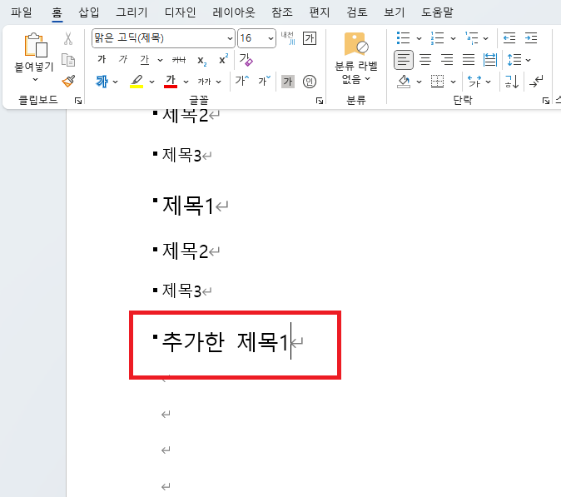Open Asian layout text width icon
The image size is (561, 497).
(x=474, y=82)
